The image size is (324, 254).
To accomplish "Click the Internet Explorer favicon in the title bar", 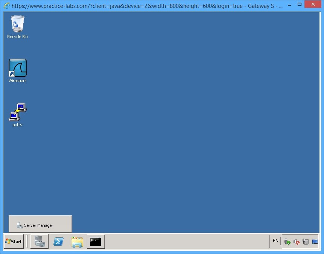I will (x=6, y=6).
